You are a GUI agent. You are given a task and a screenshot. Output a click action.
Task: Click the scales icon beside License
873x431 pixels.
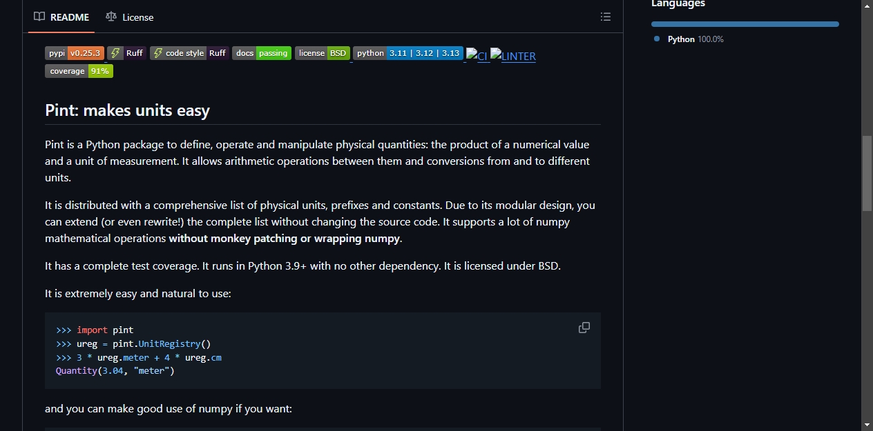click(111, 17)
